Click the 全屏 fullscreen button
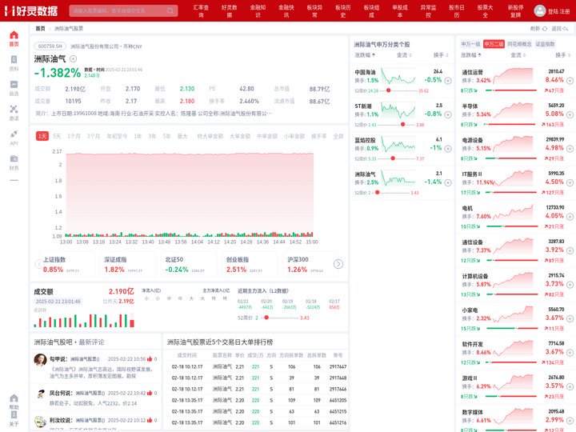 point(338,136)
